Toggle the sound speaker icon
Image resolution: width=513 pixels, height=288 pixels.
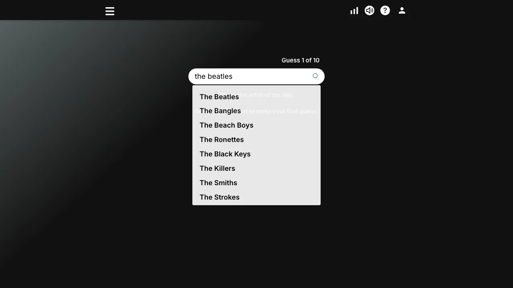click(x=370, y=10)
